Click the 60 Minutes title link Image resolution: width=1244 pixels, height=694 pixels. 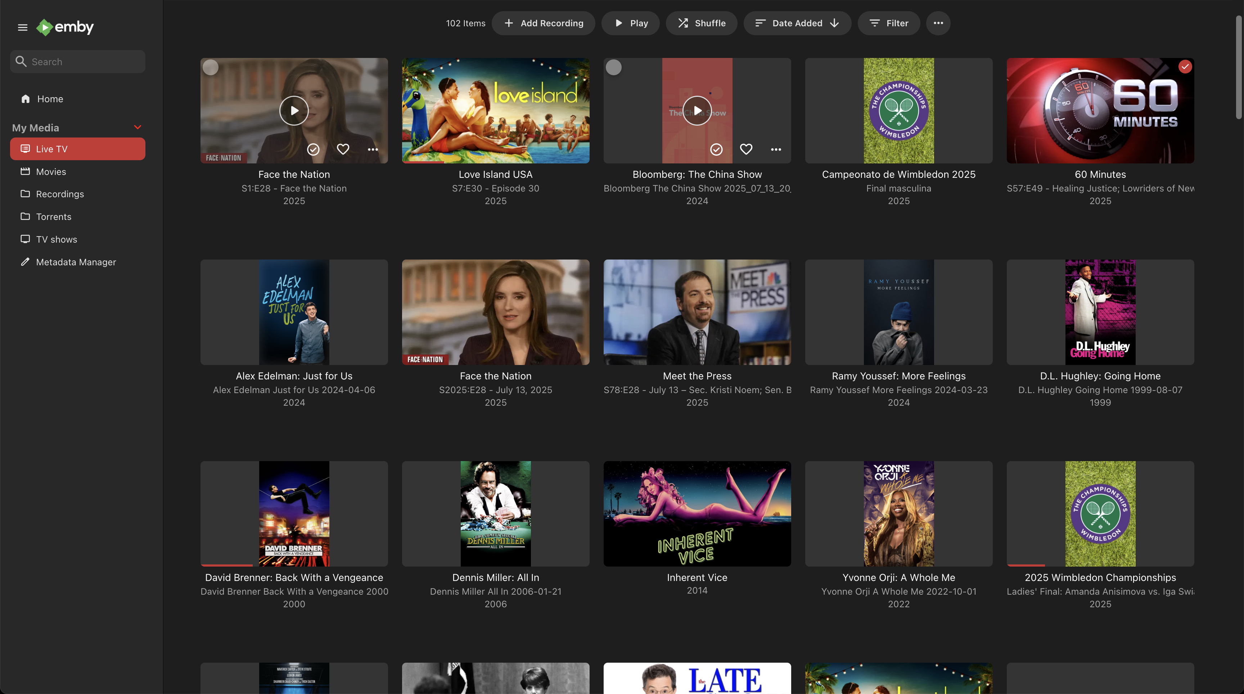click(x=1100, y=174)
